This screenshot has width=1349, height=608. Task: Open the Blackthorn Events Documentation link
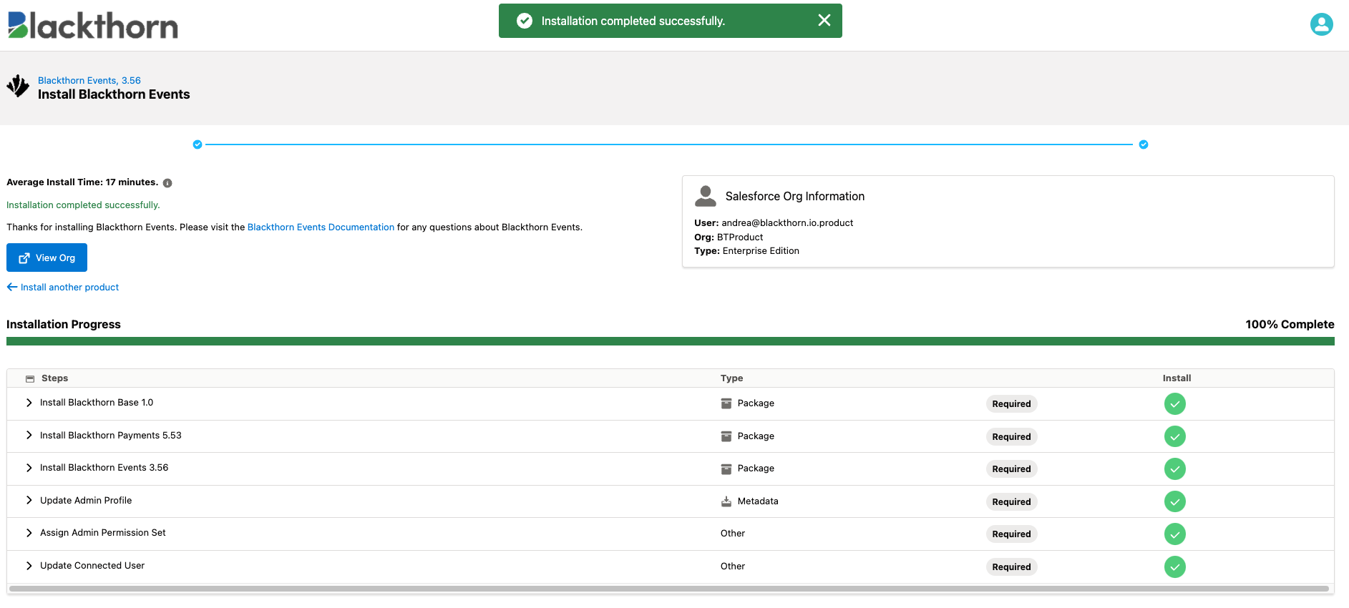(x=321, y=227)
